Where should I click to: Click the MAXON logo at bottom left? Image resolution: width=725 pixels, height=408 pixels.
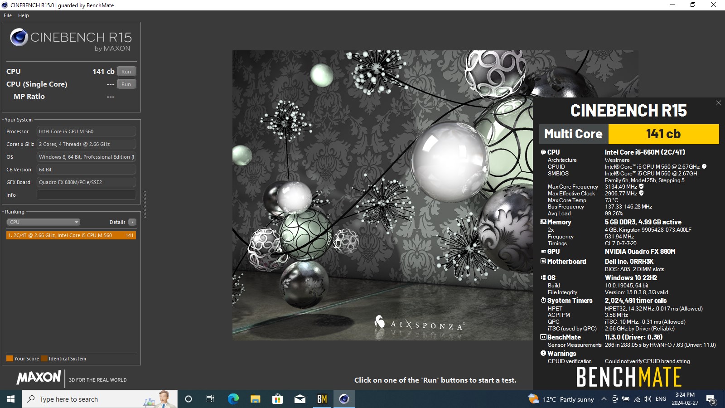pos(39,378)
